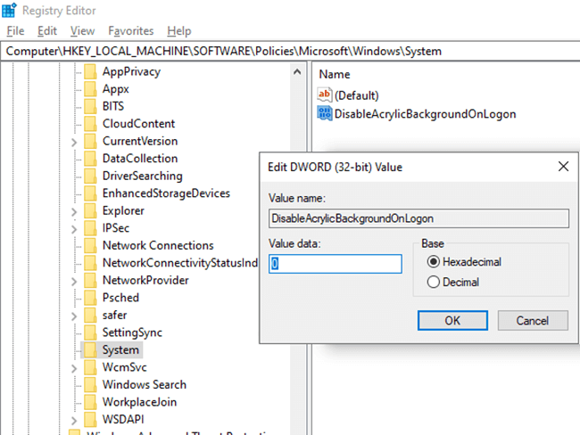
Task: Expand the WcmSvc key
Action: tap(74, 368)
